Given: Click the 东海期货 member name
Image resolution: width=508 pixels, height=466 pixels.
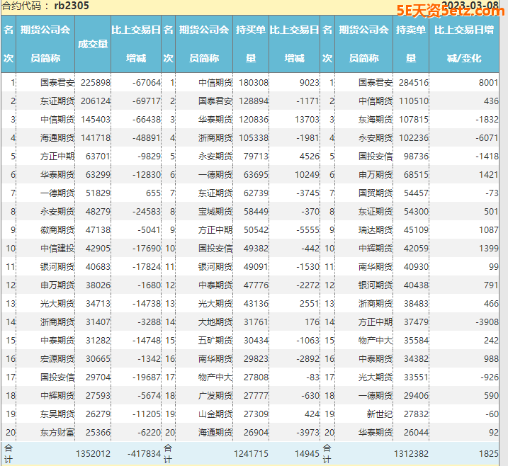Looking at the screenshot, I should pos(375,120).
